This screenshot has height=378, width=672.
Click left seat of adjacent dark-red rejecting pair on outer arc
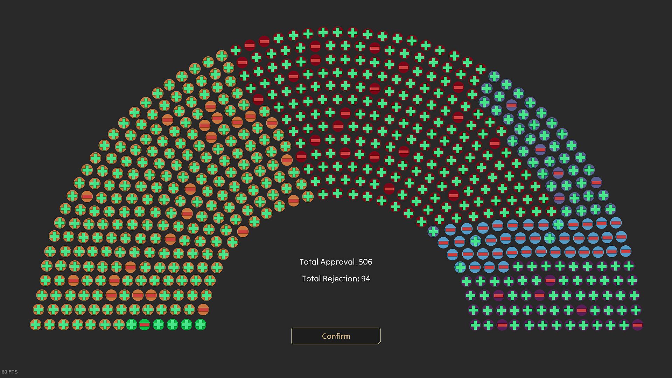click(250, 45)
